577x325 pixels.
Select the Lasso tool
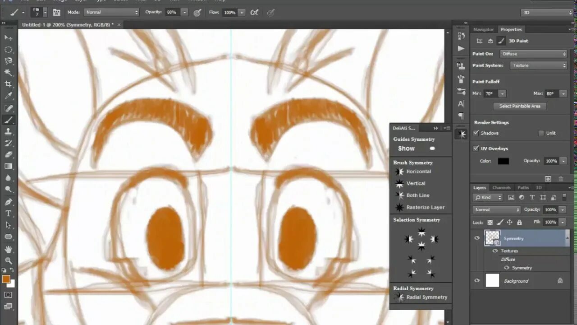pyautogui.click(x=8, y=61)
